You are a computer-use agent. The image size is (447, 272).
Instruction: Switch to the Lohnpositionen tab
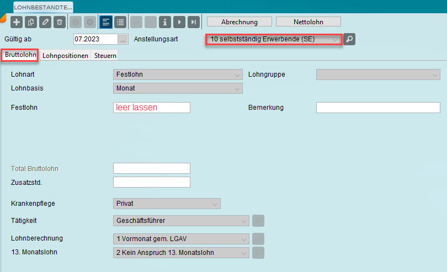pos(65,56)
